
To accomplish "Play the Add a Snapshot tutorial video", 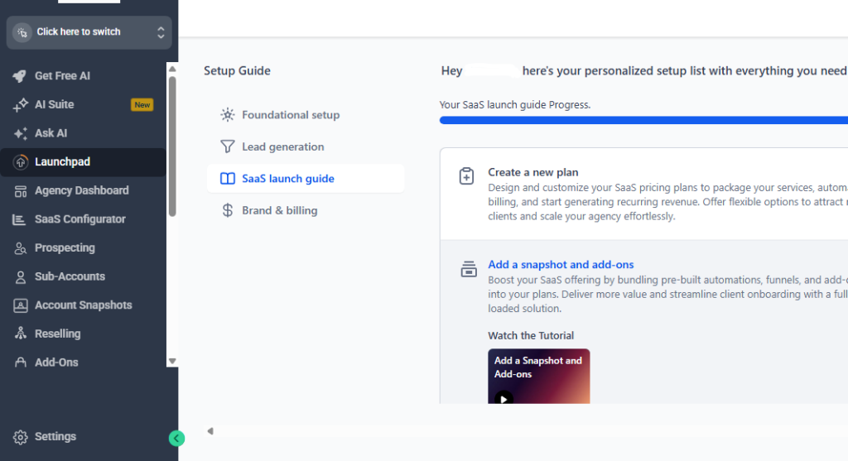I will pyautogui.click(x=503, y=398).
